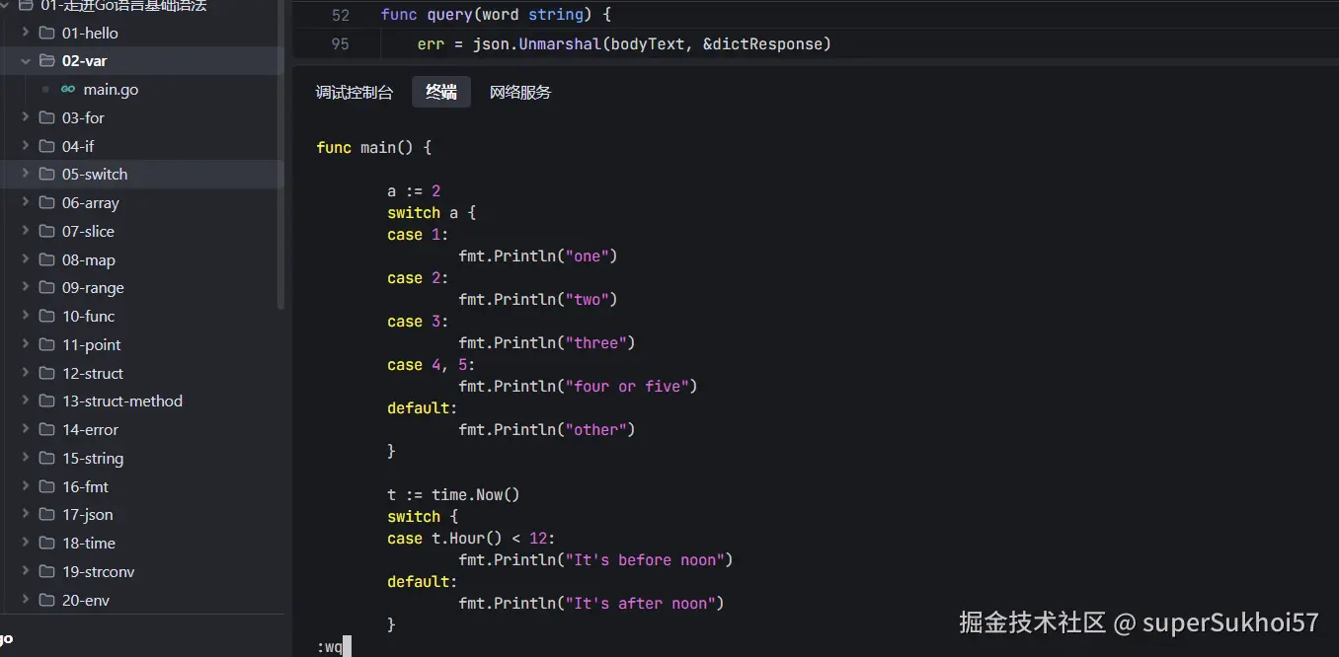Click editor line number 95
Viewport: 1339px width, 657px height.
tap(341, 44)
